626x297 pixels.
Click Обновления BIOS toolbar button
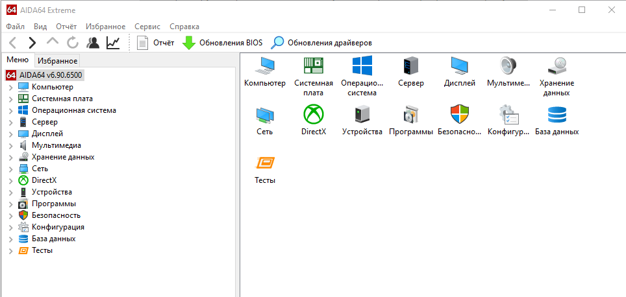click(x=222, y=43)
